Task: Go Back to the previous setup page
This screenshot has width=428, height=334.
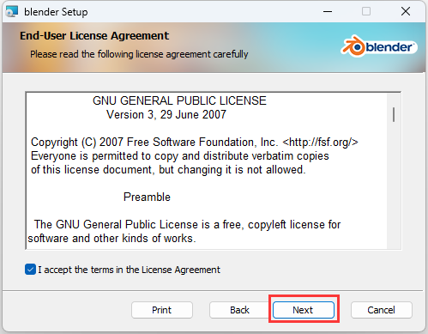Action: tap(239, 310)
